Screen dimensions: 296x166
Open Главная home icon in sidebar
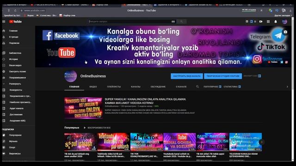coord(4,31)
